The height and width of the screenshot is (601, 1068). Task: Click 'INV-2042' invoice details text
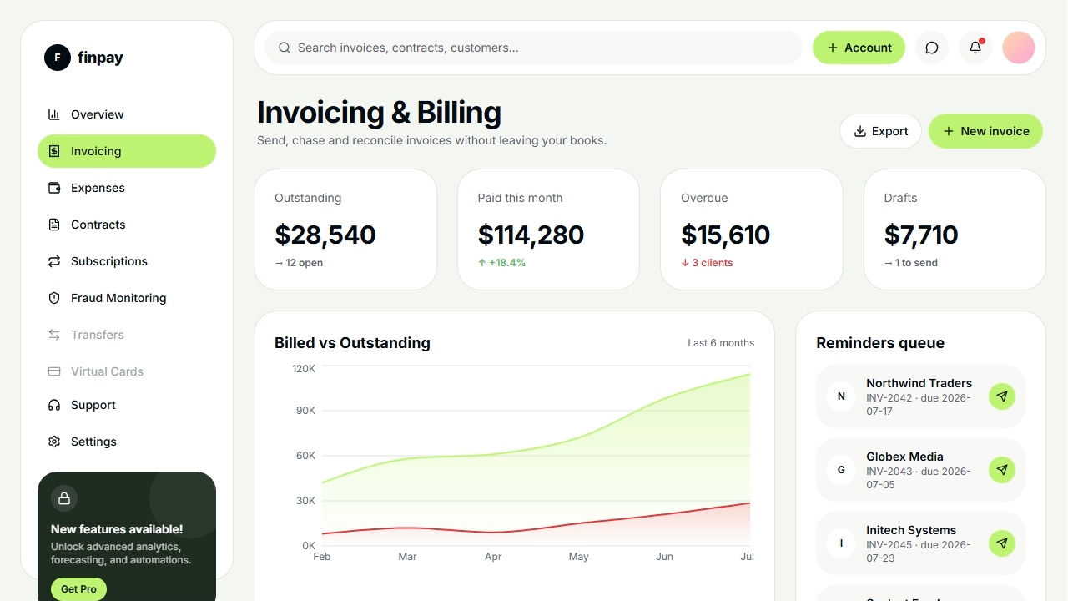(919, 405)
